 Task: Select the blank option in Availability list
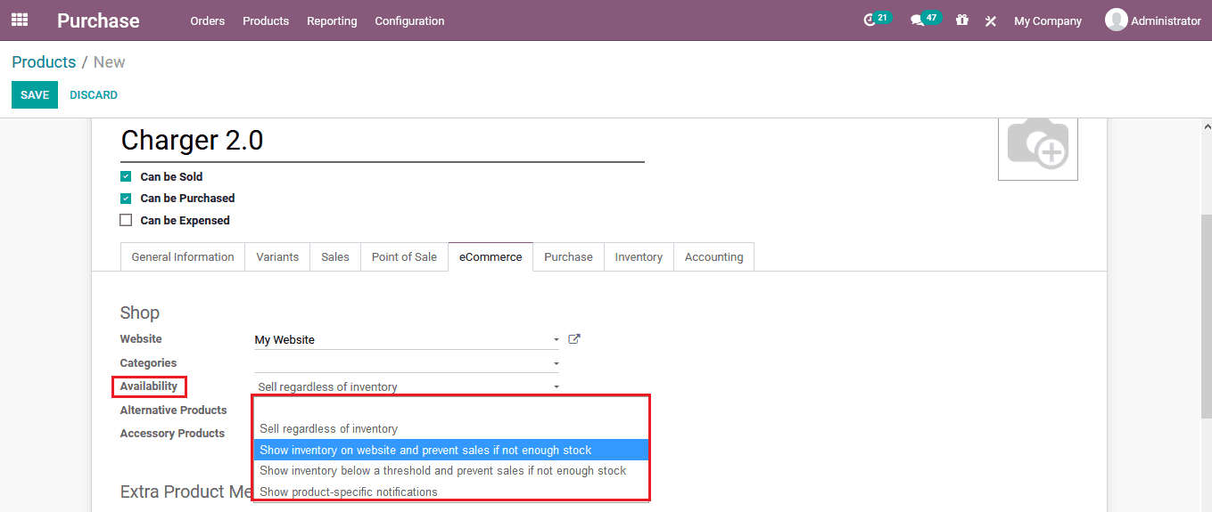[451, 409]
